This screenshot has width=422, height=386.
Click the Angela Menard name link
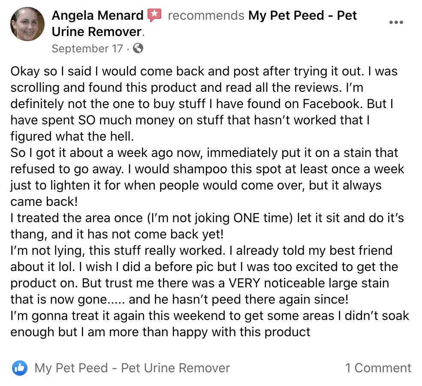click(x=97, y=15)
